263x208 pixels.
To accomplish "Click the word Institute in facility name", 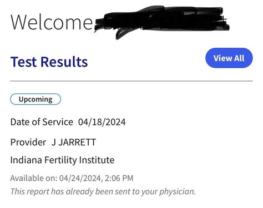I will coord(97,160).
